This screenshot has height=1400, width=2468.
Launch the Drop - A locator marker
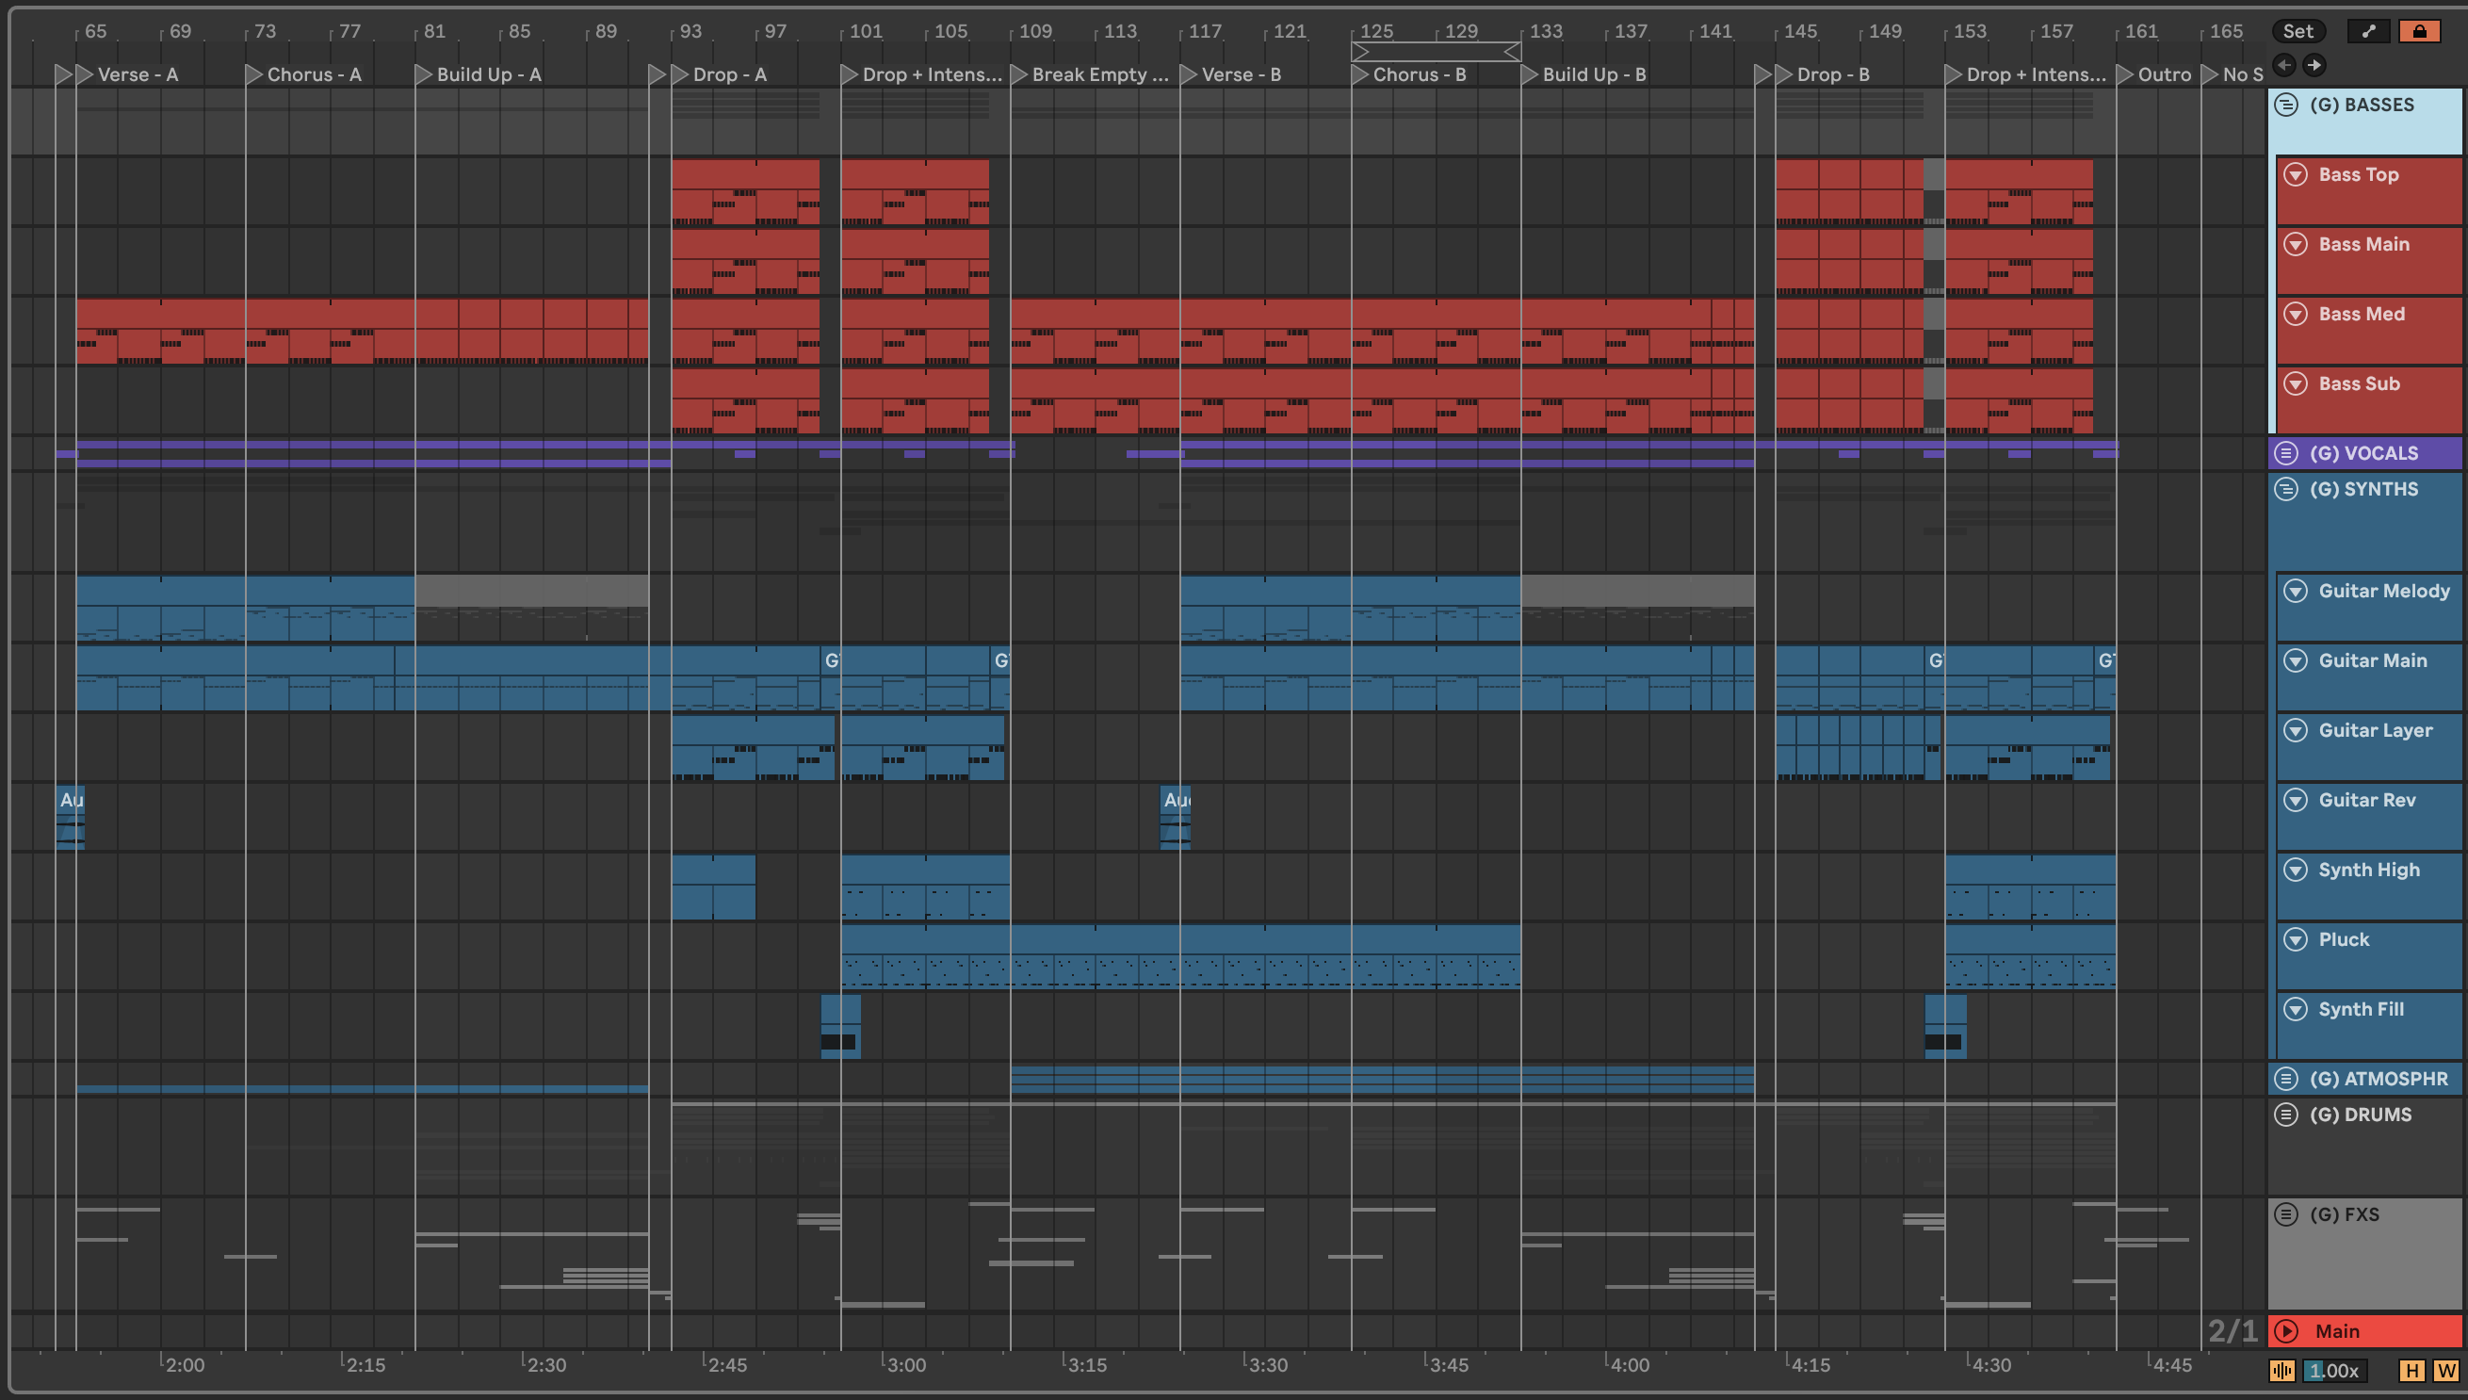(680, 74)
